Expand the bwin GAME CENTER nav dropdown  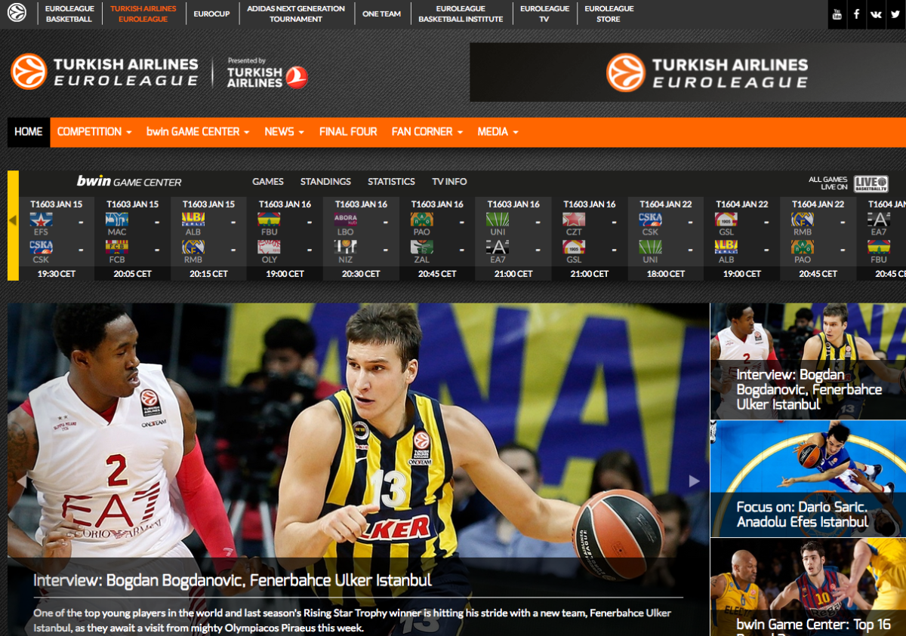pyautogui.click(x=198, y=132)
